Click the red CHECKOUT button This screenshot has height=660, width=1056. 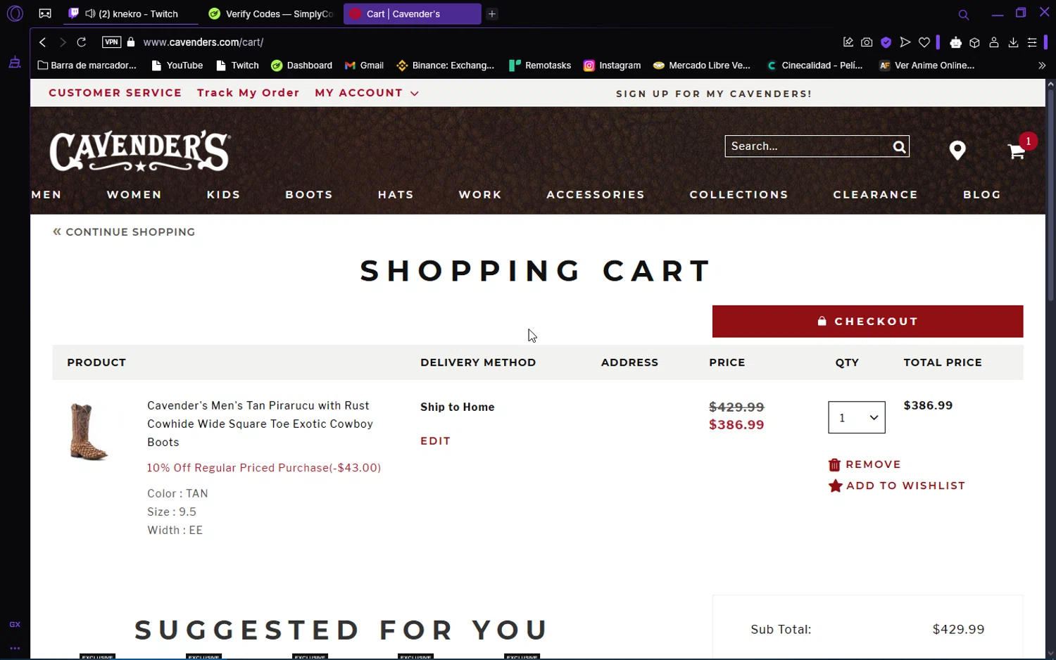(867, 322)
